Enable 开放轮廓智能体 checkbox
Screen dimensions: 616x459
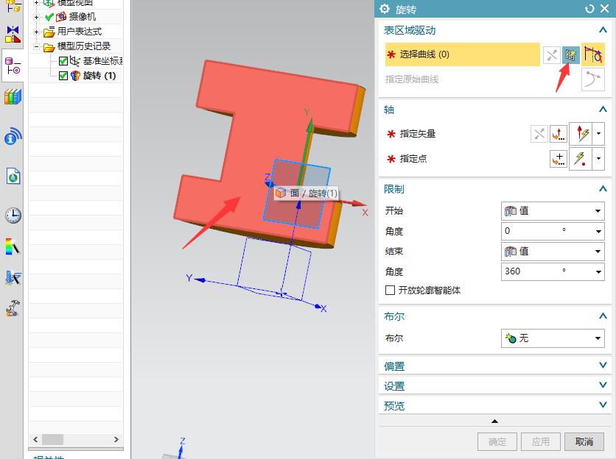pos(390,291)
